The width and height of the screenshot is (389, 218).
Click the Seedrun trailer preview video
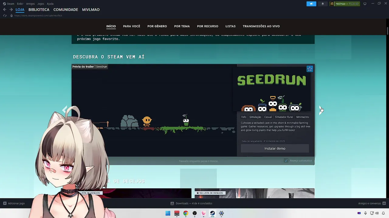point(154,110)
